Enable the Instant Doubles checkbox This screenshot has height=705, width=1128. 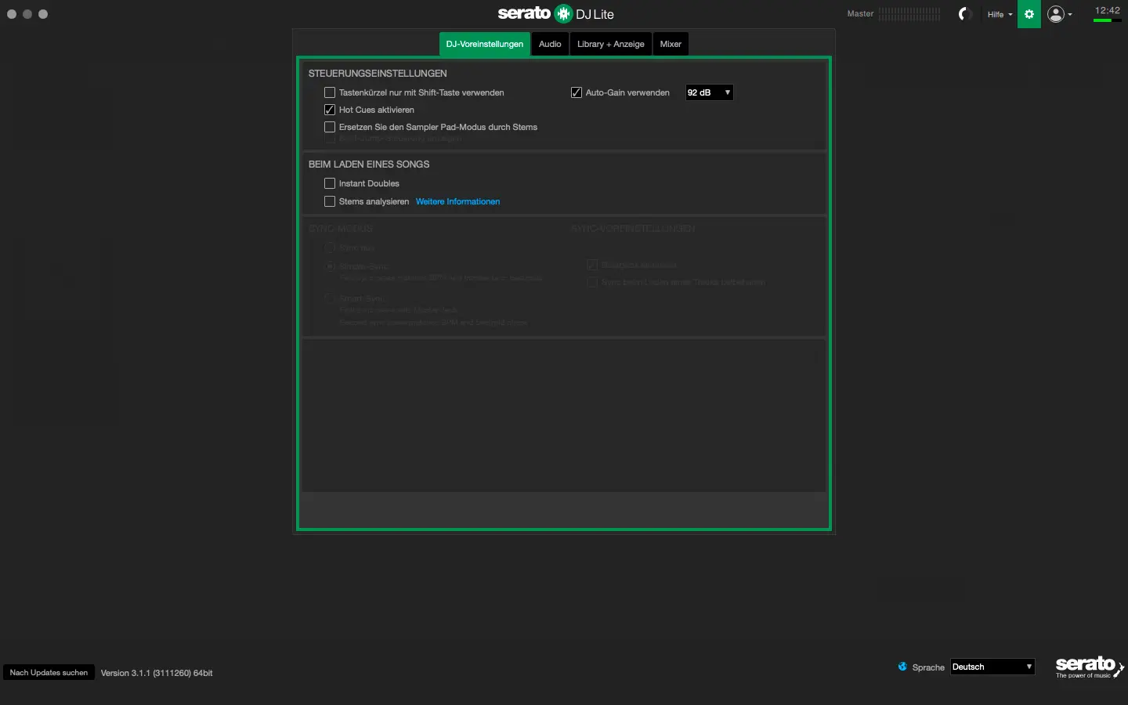click(330, 183)
